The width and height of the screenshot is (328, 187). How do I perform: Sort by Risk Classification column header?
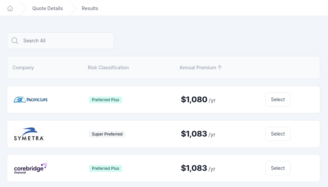pos(108,68)
